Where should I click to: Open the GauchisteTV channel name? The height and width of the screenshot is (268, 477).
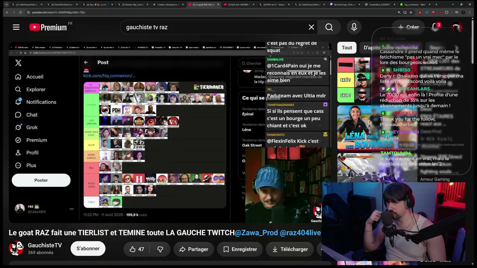[45, 245]
